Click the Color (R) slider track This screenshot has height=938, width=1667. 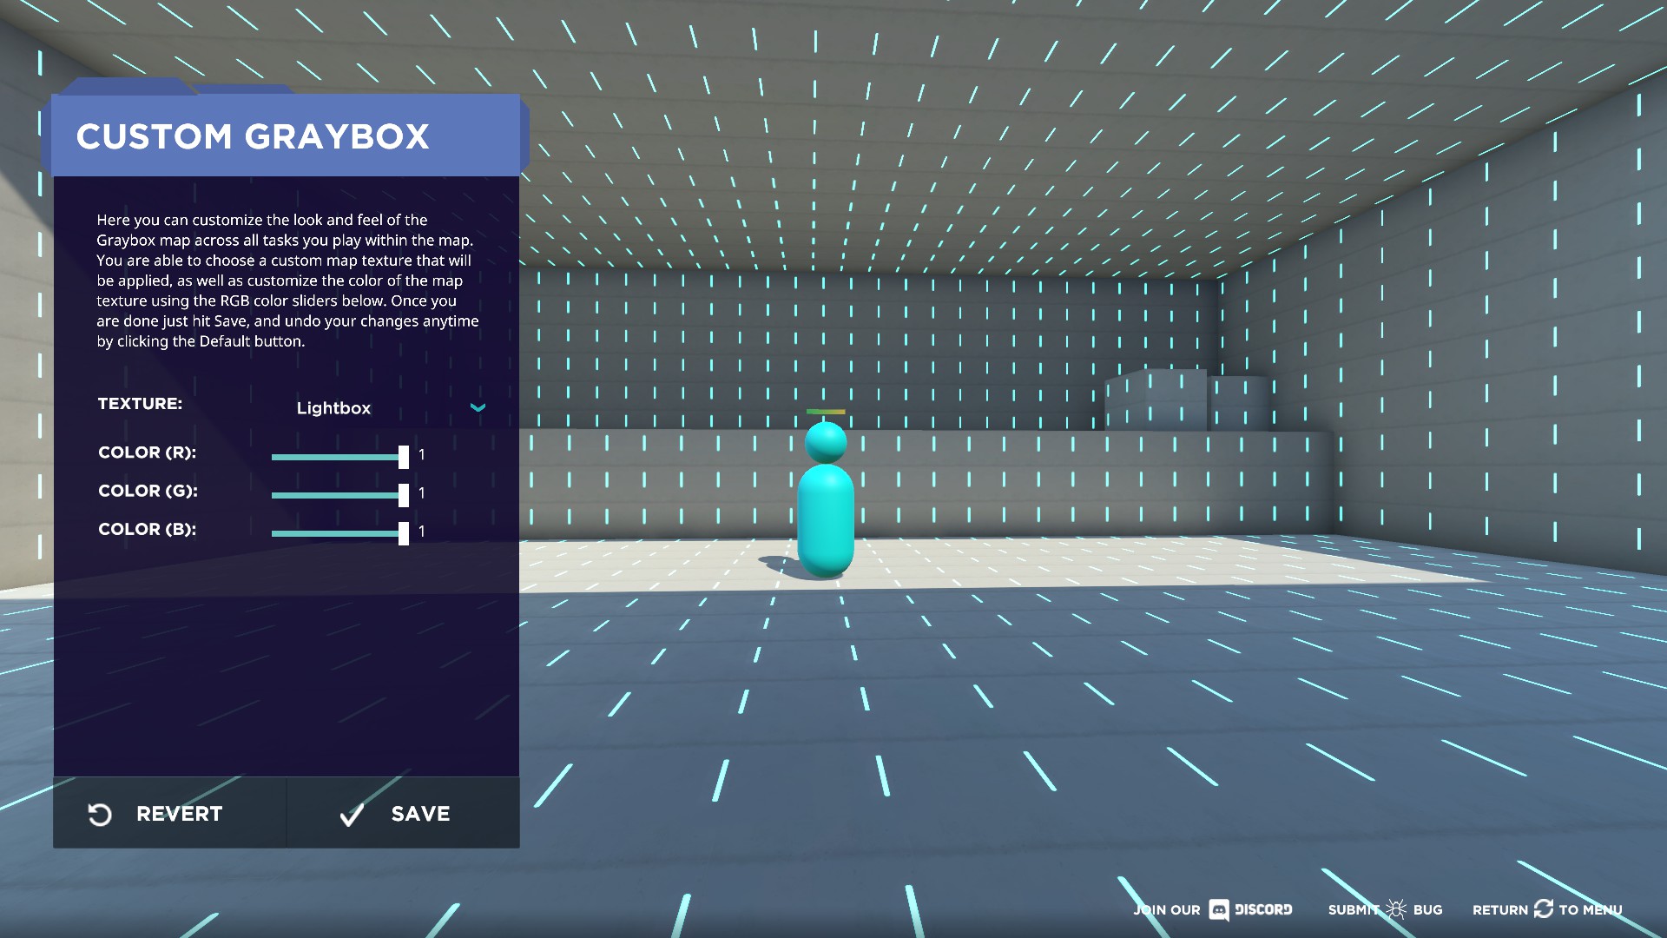coord(334,457)
